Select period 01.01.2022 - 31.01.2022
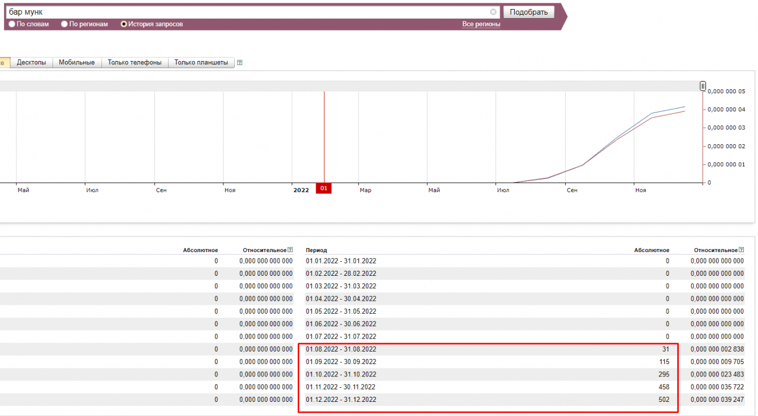758x416 pixels. point(341,261)
